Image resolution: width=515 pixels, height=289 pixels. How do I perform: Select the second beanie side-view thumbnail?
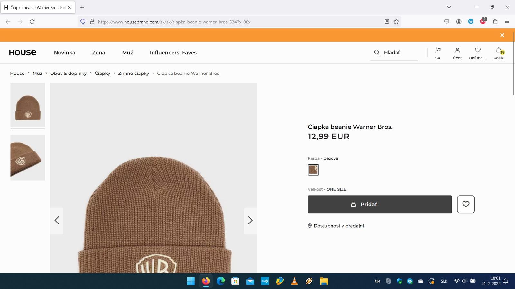tap(28, 158)
